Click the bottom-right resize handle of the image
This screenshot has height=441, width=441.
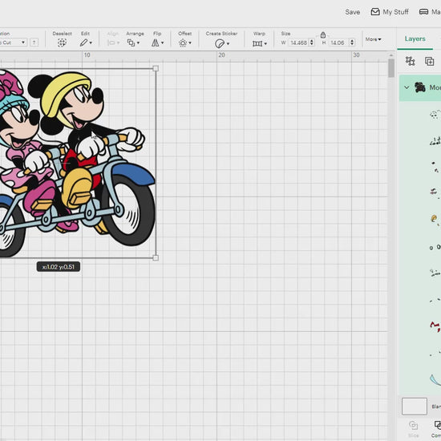156,257
